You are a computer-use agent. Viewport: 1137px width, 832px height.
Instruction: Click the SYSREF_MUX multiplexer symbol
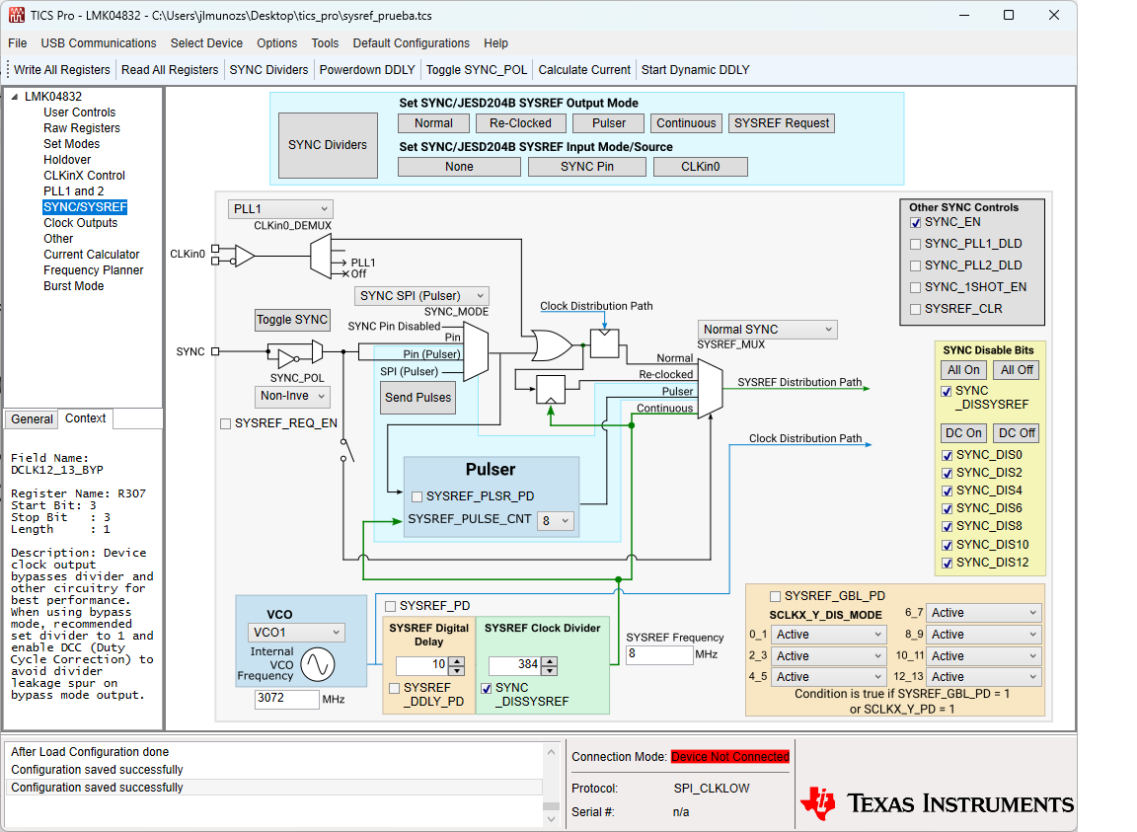(710, 389)
